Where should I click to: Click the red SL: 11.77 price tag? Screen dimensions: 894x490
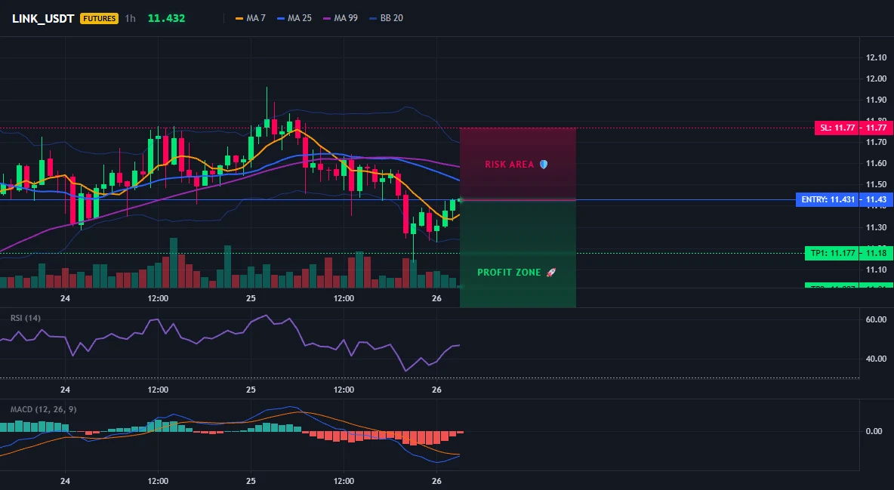837,128
